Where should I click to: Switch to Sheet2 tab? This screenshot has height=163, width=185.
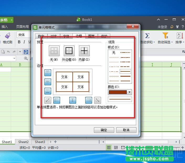coord(23,142)
